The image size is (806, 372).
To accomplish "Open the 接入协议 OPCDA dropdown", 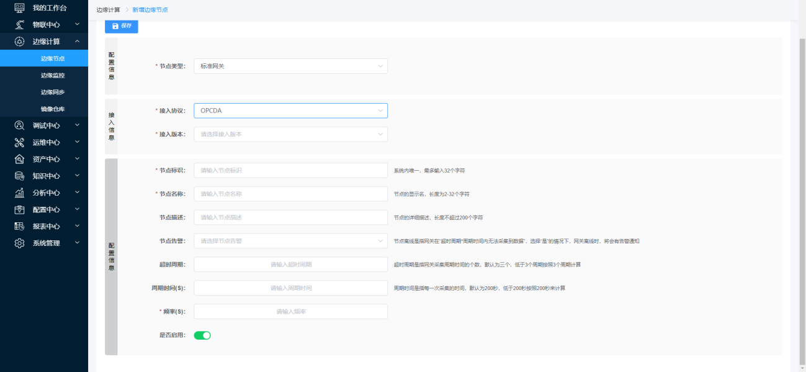I will (290, 111).
